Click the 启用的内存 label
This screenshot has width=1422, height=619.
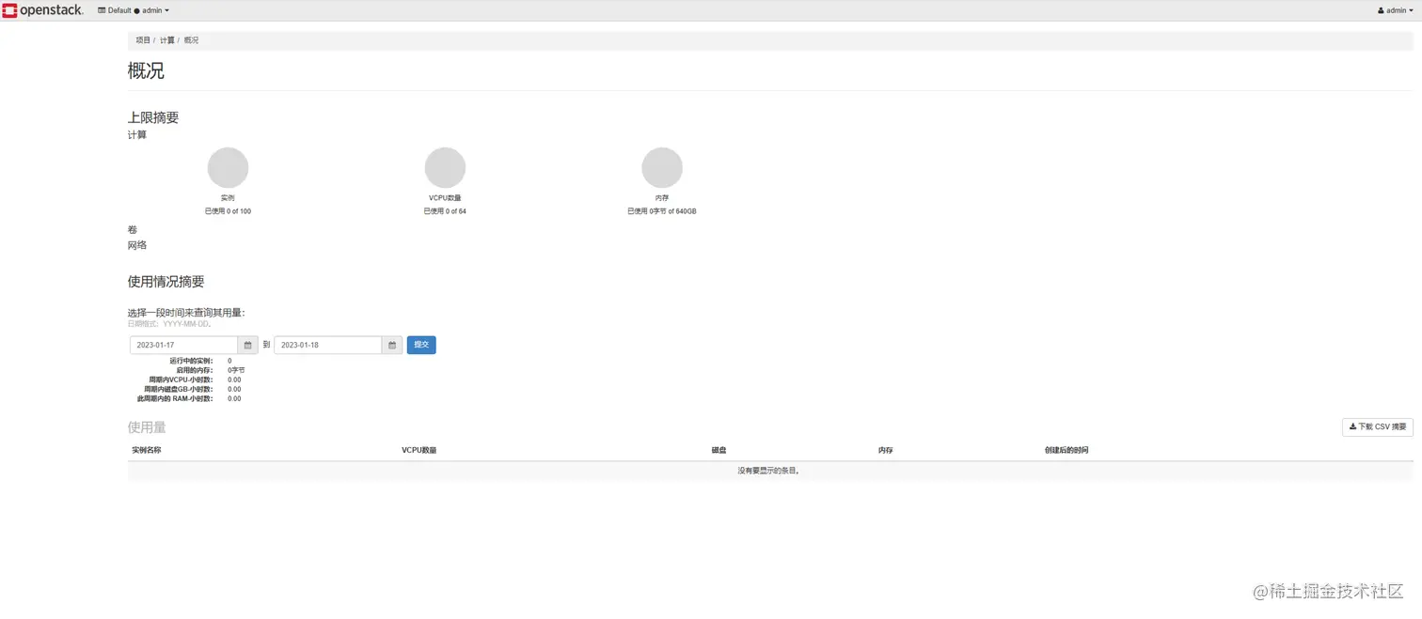(x=195, y=370)
